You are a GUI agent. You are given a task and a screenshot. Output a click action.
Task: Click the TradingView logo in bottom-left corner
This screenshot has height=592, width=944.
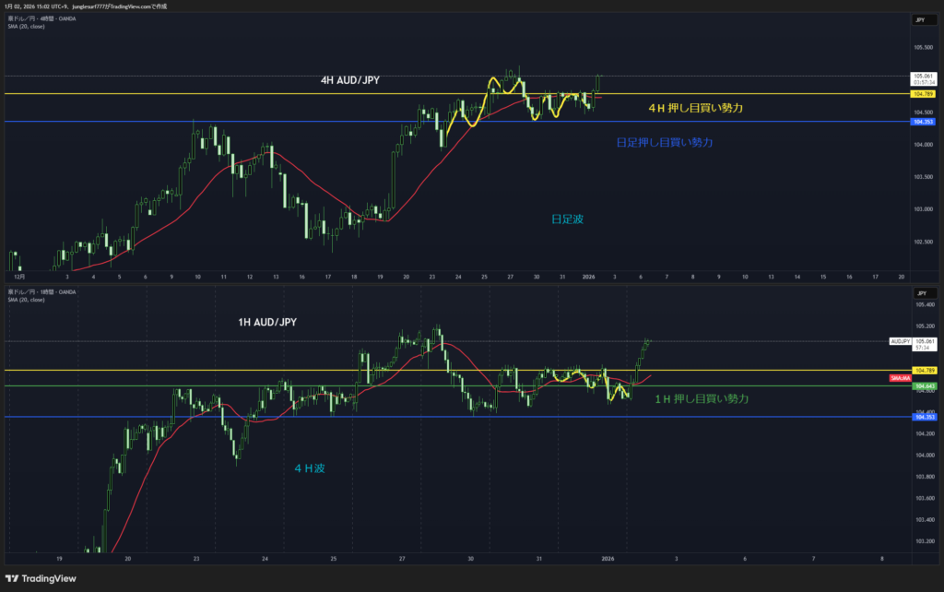[x=43, y=577]
